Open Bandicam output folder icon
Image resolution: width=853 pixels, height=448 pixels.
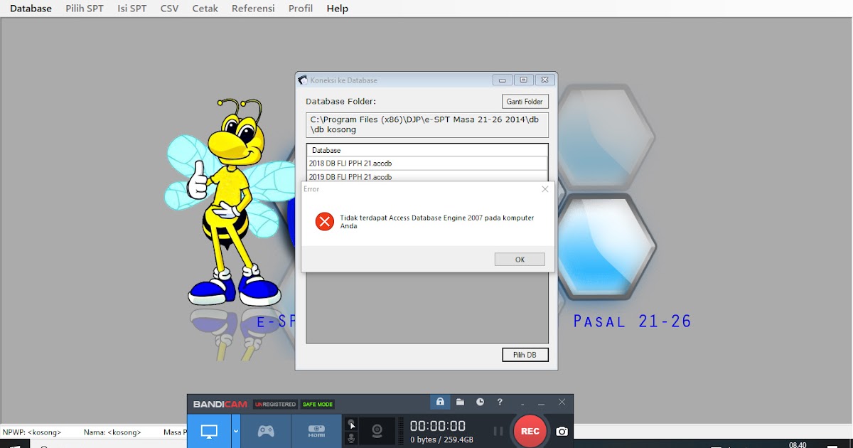[x=460, y=402]
